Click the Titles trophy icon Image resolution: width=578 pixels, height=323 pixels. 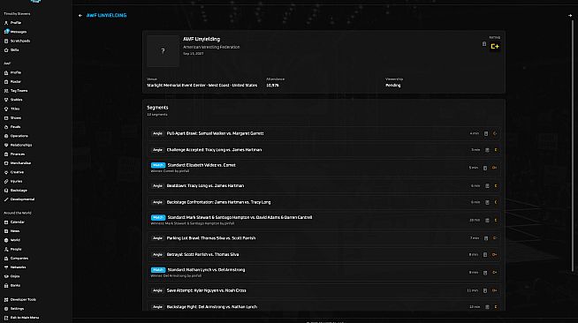(x=6, y=109)
